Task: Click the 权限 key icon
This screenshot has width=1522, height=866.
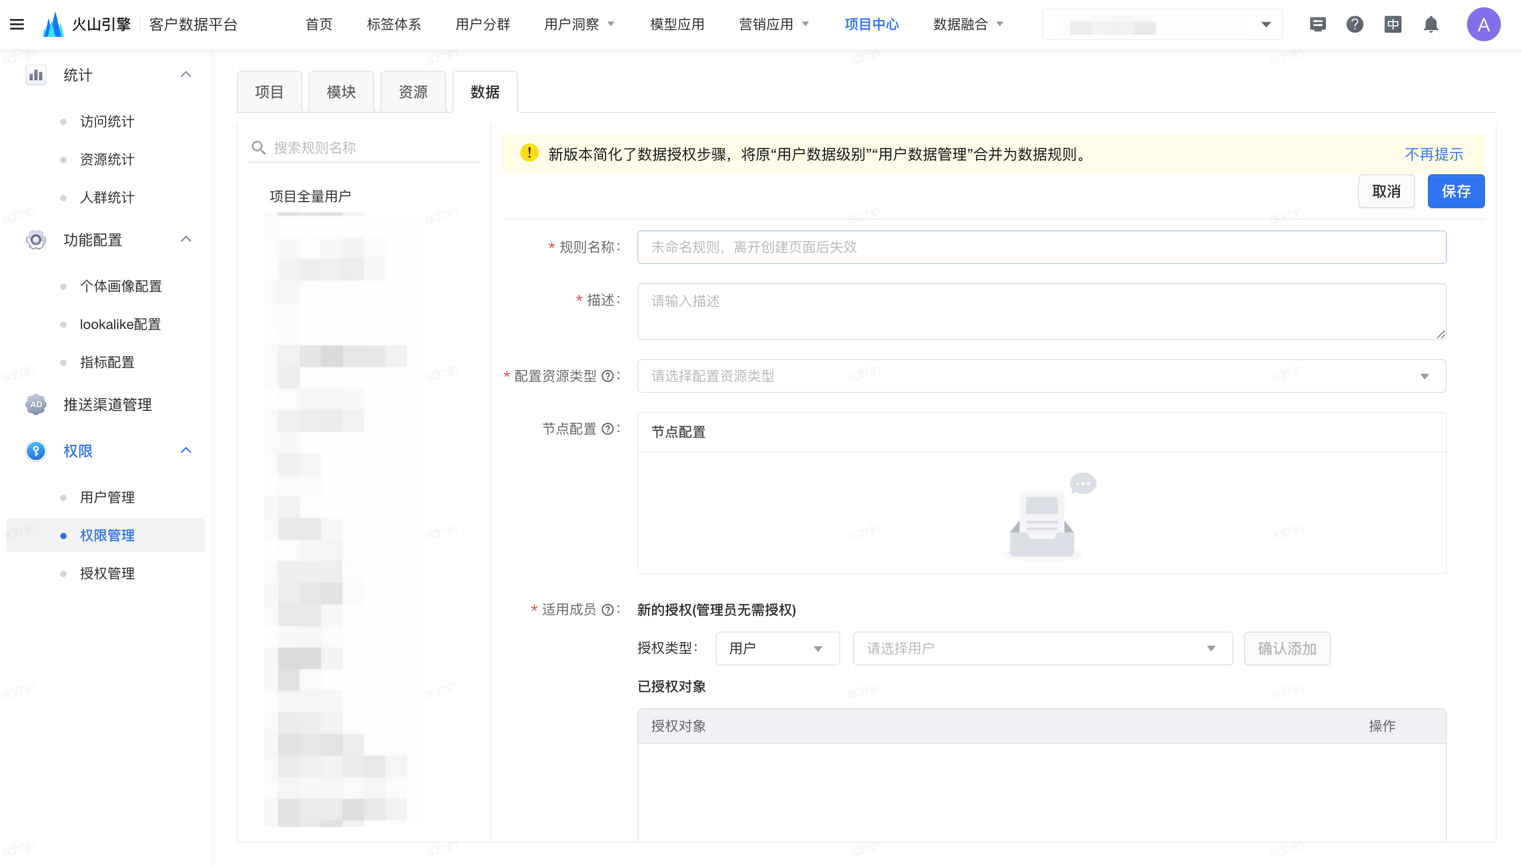Action: pos(36,451)
